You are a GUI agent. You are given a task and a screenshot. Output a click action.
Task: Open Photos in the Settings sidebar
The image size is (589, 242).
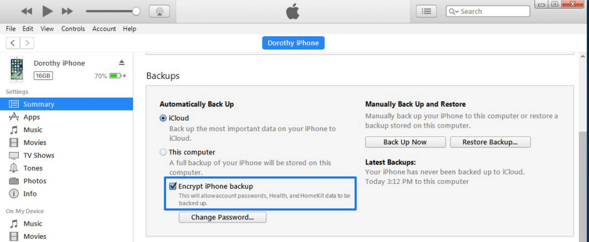pyautogui.click(x=34, y=181)
